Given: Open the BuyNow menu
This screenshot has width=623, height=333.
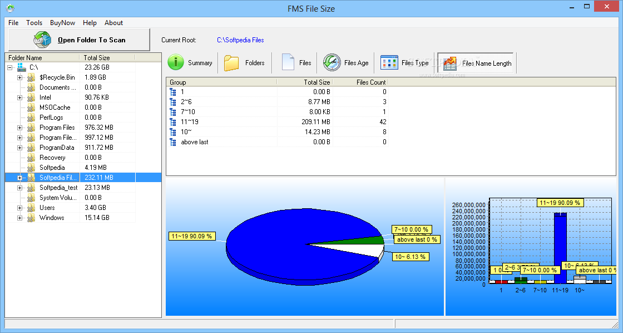Looking at the screenshot, I should (x=62, y=23).
